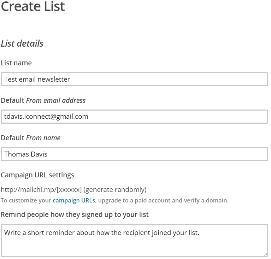Click the 'List name' label
The width and height of the screenshot is (271, 259).
coord(16,63)
